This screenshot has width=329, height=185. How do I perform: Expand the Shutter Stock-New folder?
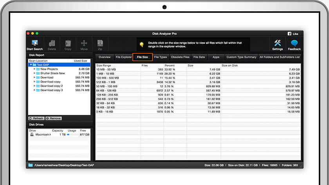tap(34, 73)
